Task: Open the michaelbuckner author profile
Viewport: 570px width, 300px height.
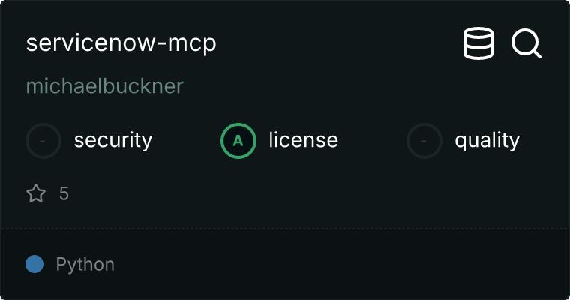Action: click(x=105, y=86)
